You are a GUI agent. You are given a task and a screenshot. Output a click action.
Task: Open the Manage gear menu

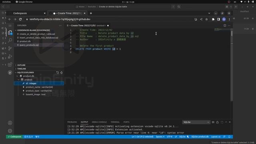click(10, 131)
